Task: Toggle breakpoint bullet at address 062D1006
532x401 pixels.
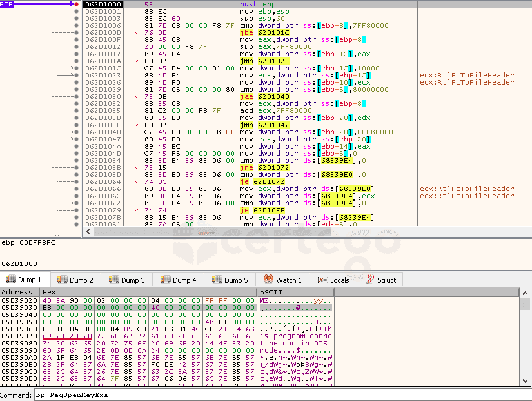Action: click(77, 25)
